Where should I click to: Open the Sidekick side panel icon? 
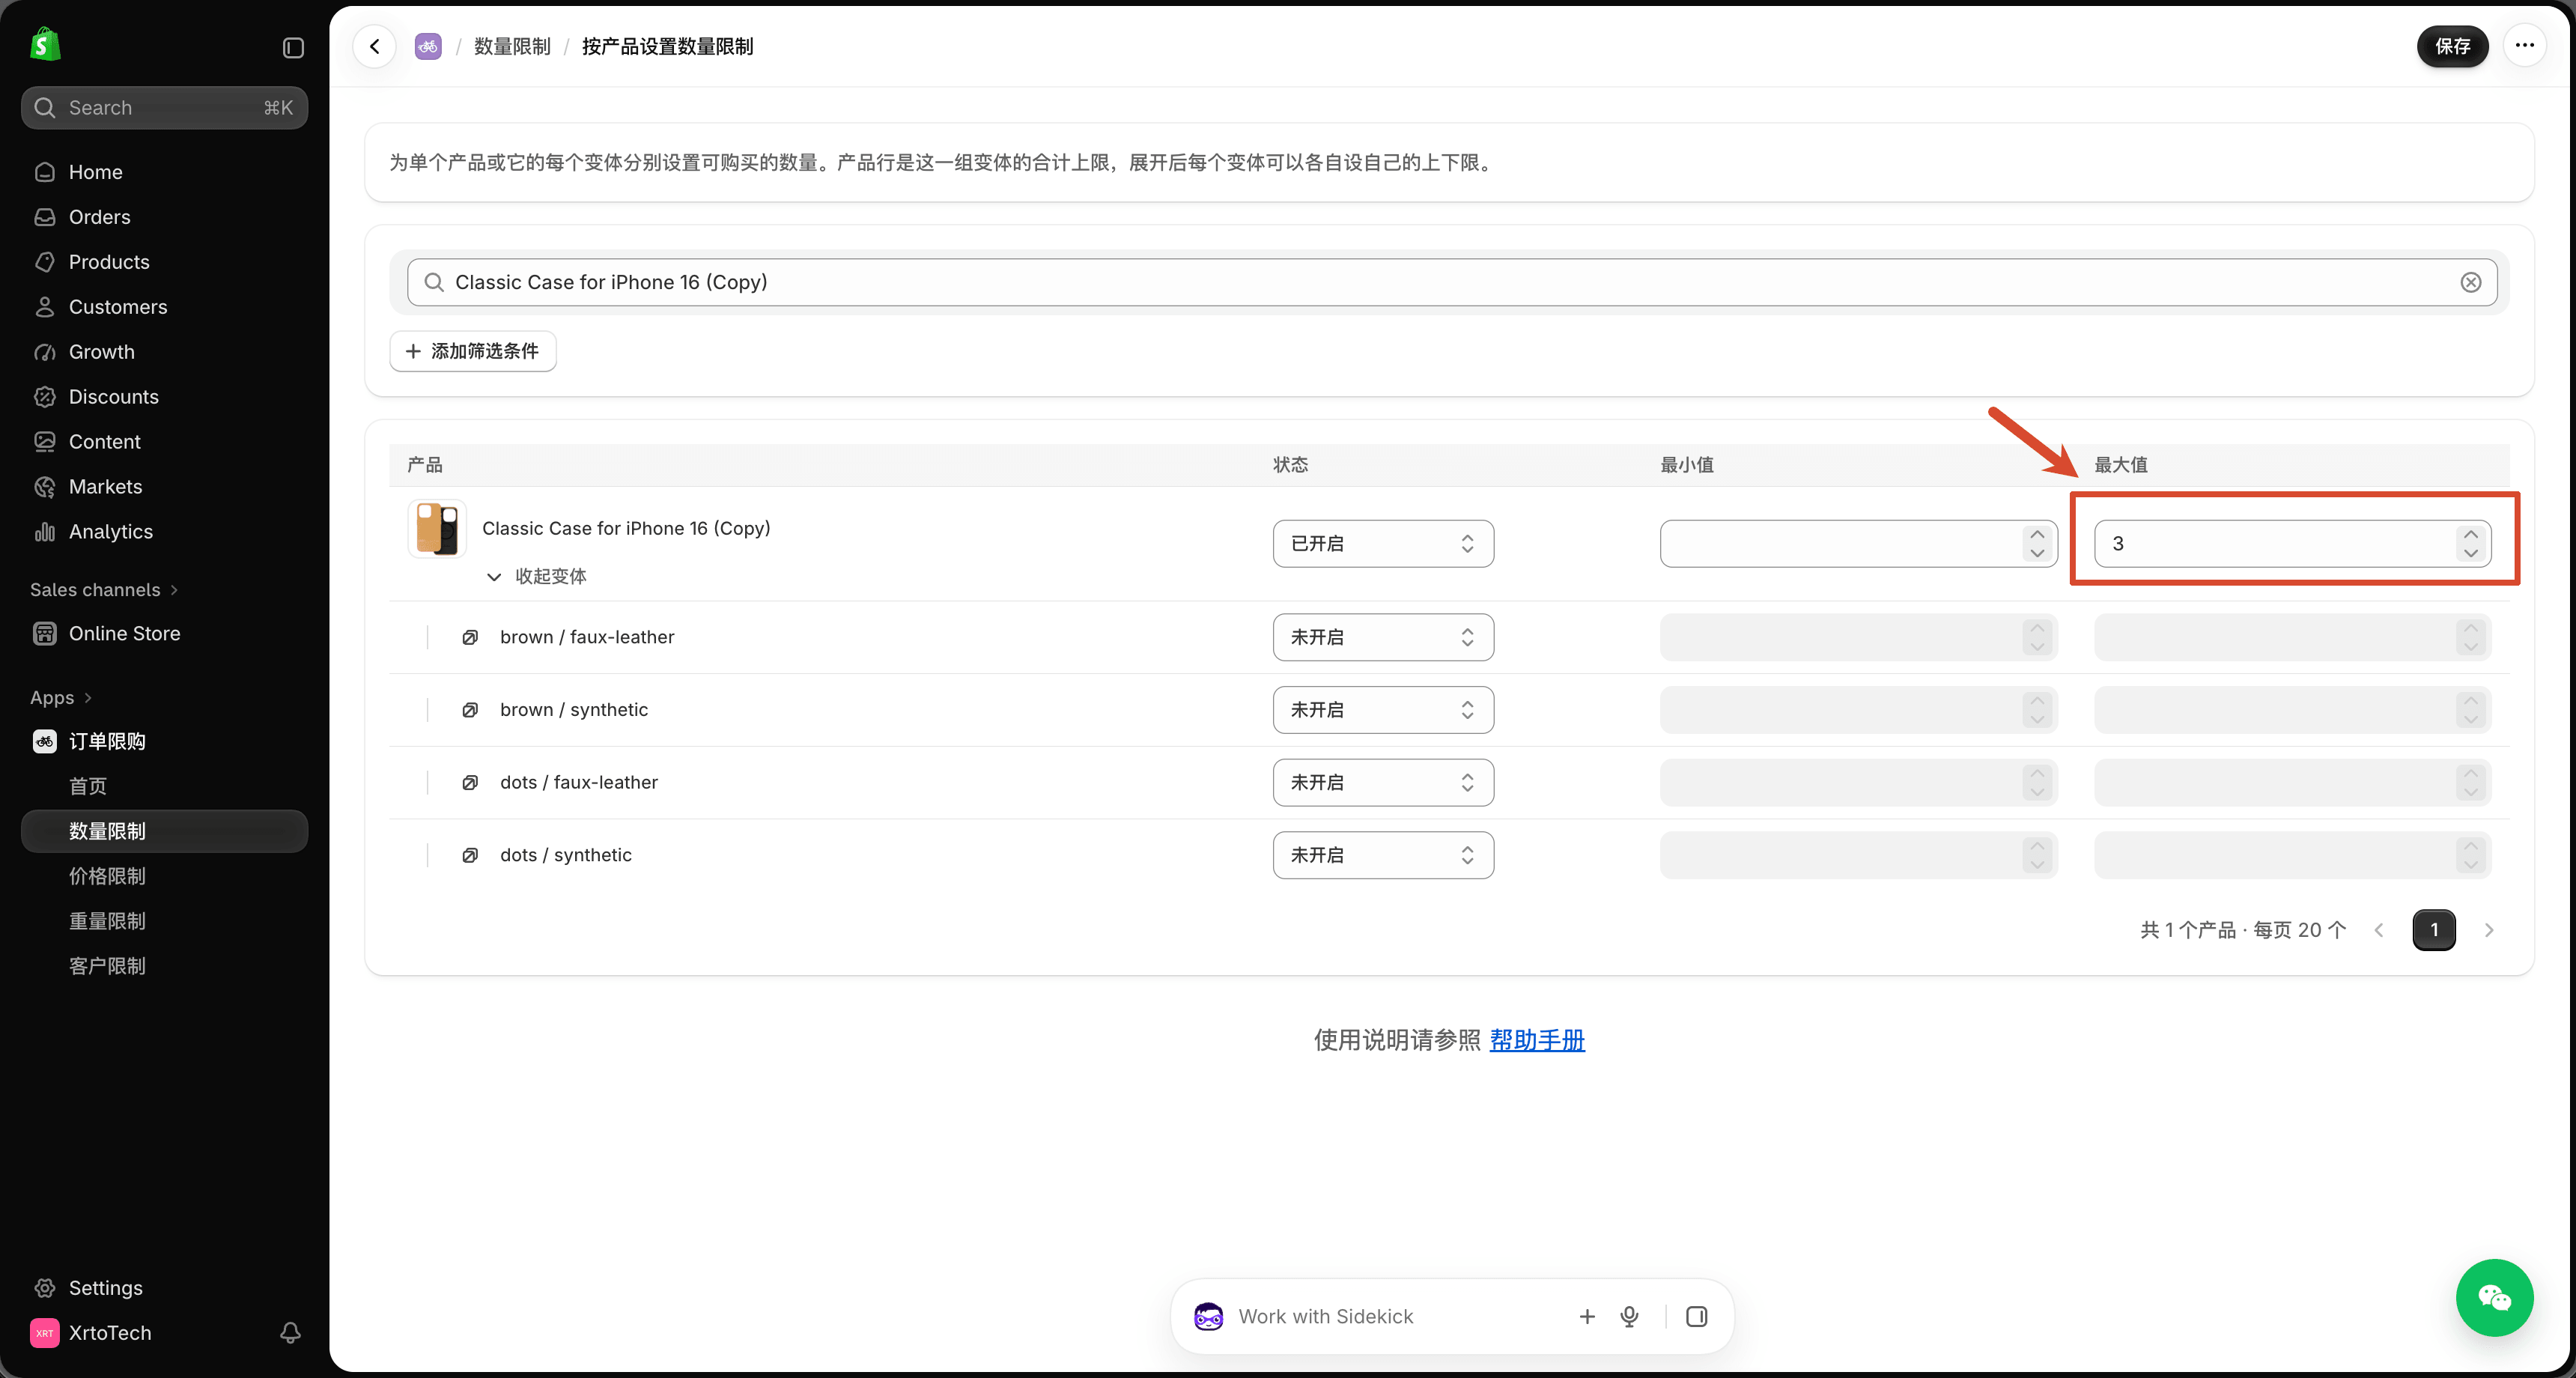coord(1696,1316)
